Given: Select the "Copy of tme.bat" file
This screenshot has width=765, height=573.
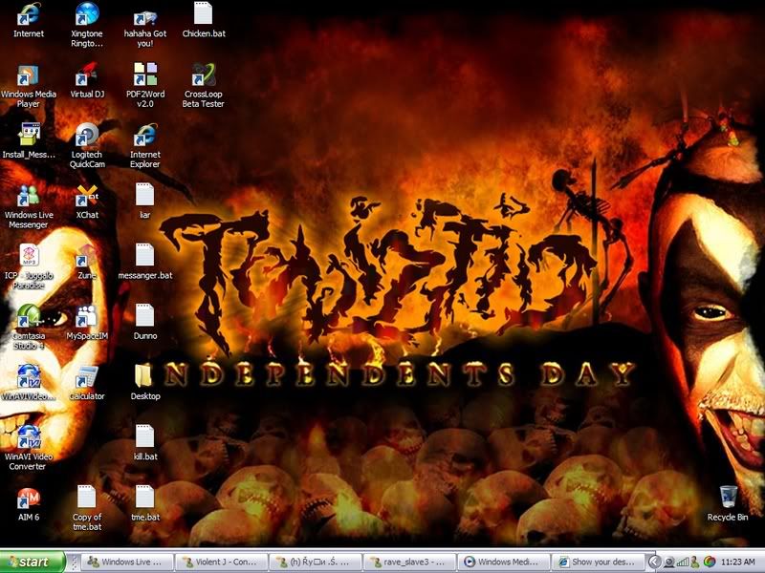Looking at the screenshot, I should pyautogui.click(x=86, y=497).
